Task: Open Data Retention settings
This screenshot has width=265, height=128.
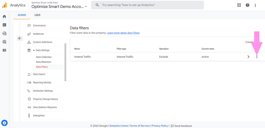Action: pos(43,62)
